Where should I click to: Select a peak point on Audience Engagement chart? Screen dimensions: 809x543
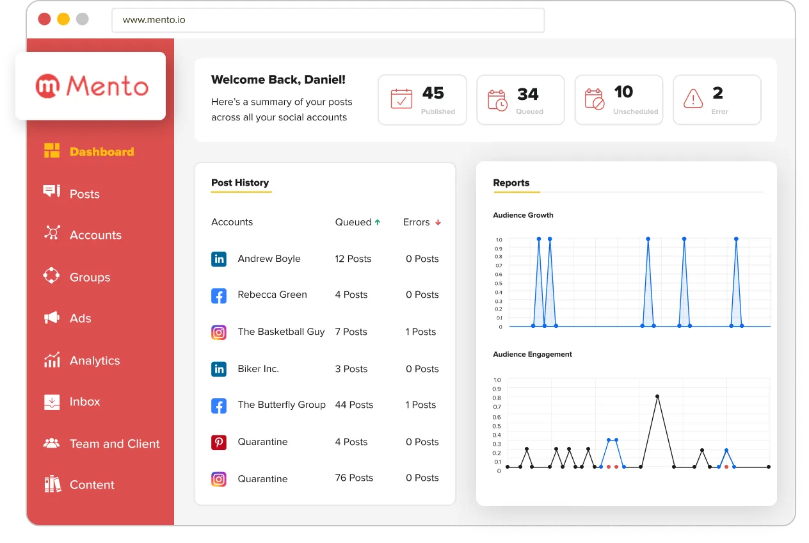click(x=657, y=396)
